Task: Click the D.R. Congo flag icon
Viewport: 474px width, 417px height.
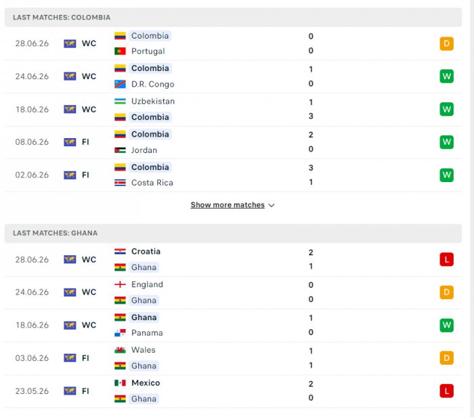Action: [x=120, y=84]
